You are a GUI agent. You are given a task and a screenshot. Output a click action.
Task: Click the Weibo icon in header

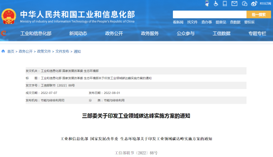tap(254, 4)
